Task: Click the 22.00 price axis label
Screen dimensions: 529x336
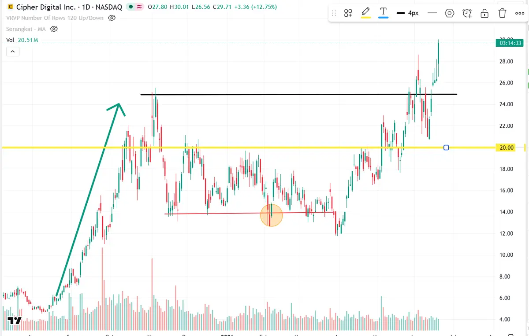Action: [x=507, y=126]
